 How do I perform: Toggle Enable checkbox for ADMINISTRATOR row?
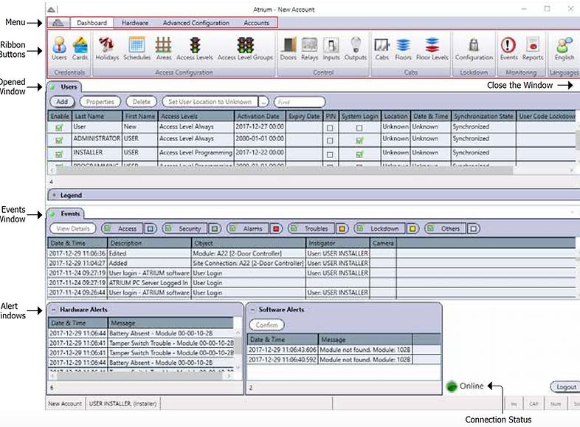[59, 140]
